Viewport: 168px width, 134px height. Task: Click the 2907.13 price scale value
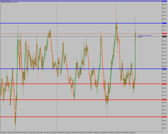click(x=165, y=128)
